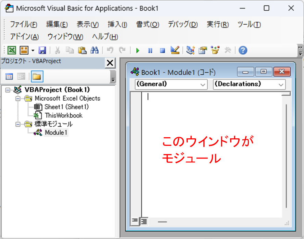The image size is (304, 239).
Task: Click View Code icon in project pane
Action: click(x=9, y=76)
